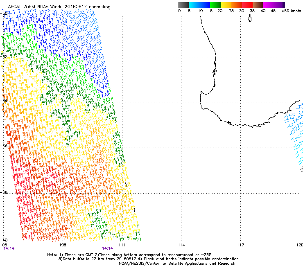Click the legend tick label 45
This screenshot has height=266, width=303.
(273, 11)
